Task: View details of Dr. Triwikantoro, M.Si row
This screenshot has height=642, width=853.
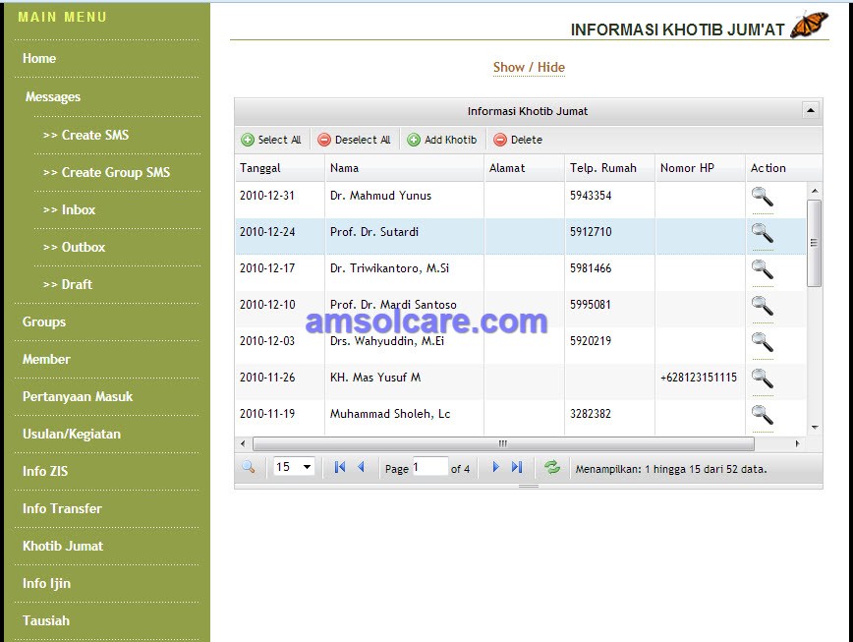Action: pos(763,269)
